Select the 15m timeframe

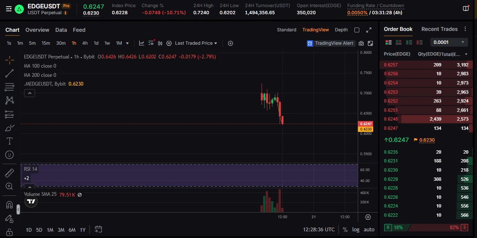(46, 43)
